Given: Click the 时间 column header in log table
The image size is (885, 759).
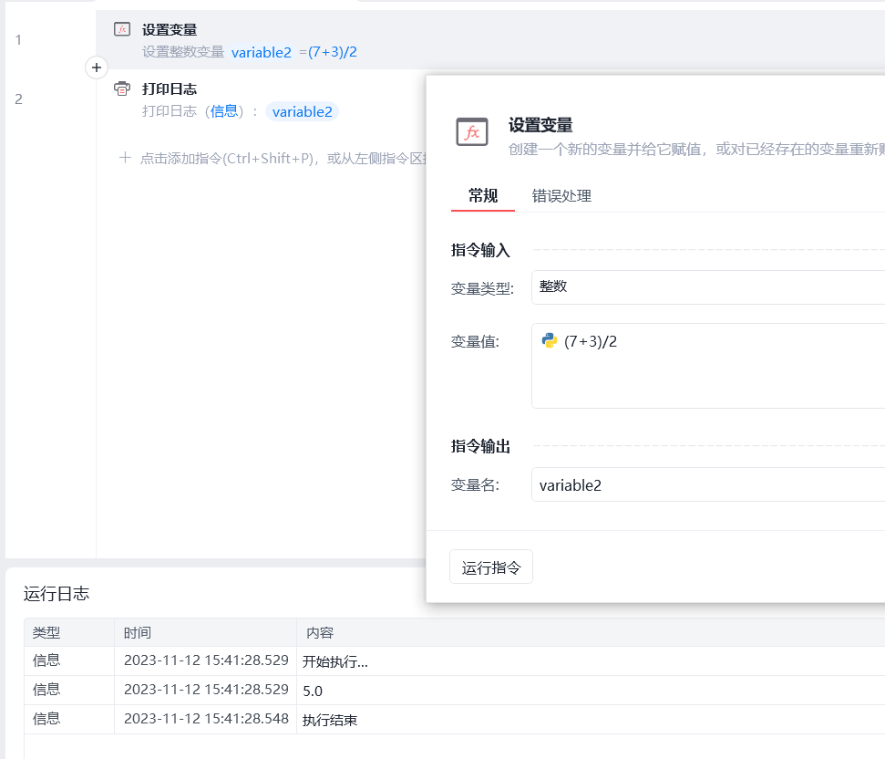Looking at the screenshot, I should click(138, 632).
